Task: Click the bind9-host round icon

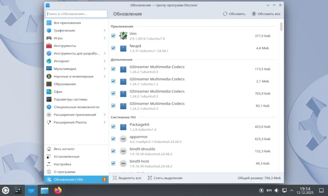Action: tap(123, 163)
